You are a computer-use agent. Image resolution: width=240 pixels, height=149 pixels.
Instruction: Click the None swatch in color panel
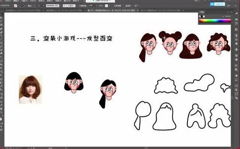[200, 16]
